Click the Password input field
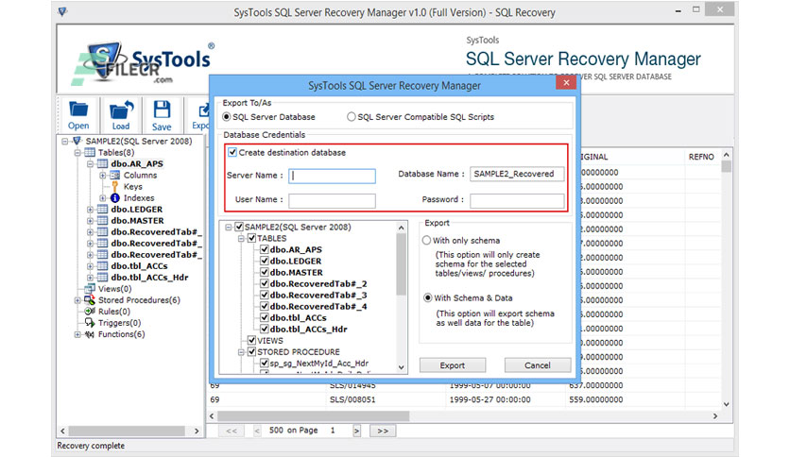The image size is (790, 457). 517,201
